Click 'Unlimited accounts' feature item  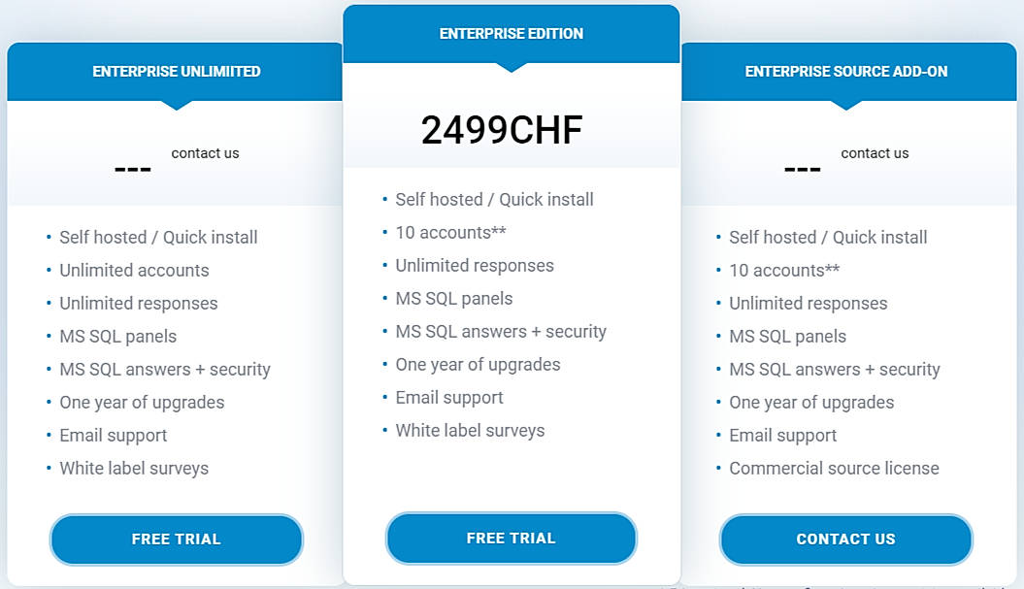tap(134, 271)
